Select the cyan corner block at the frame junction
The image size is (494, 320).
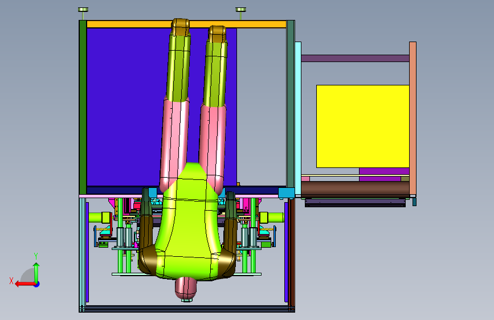tap(287, 193)
